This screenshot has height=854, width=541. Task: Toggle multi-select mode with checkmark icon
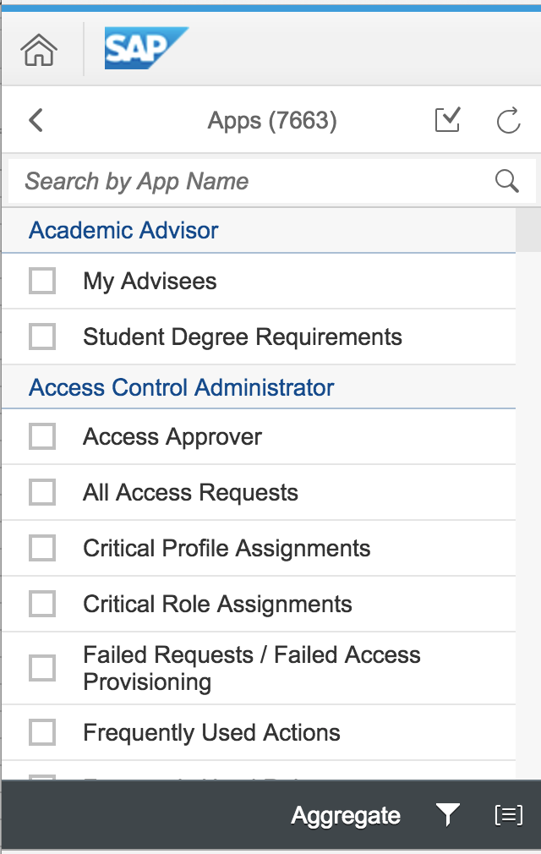(448, 120)
